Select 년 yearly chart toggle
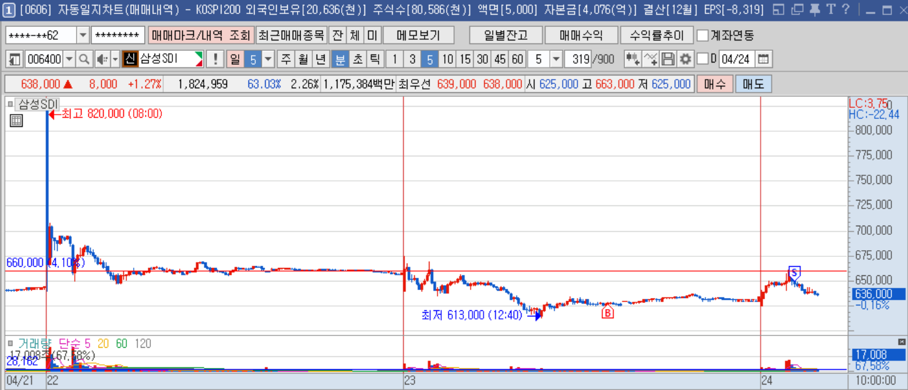Screen dimensions: 908x390 click(x=321, y=59)
